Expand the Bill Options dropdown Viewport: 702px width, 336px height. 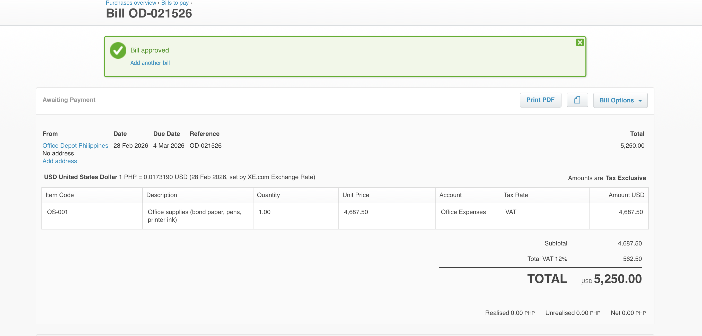point(616,100)
